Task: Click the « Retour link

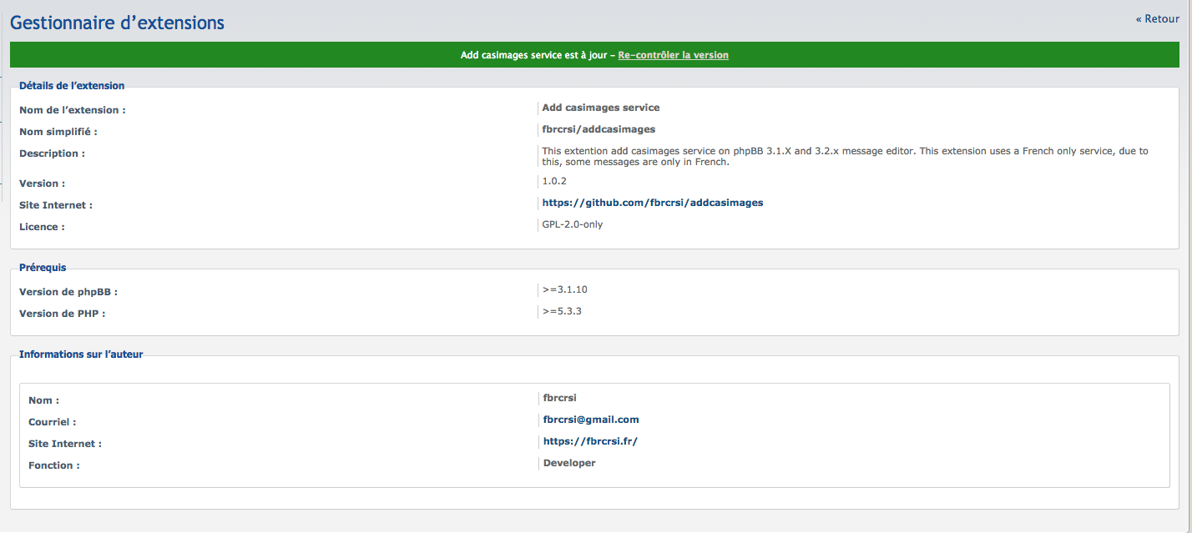Action: tap(1157, 18)
